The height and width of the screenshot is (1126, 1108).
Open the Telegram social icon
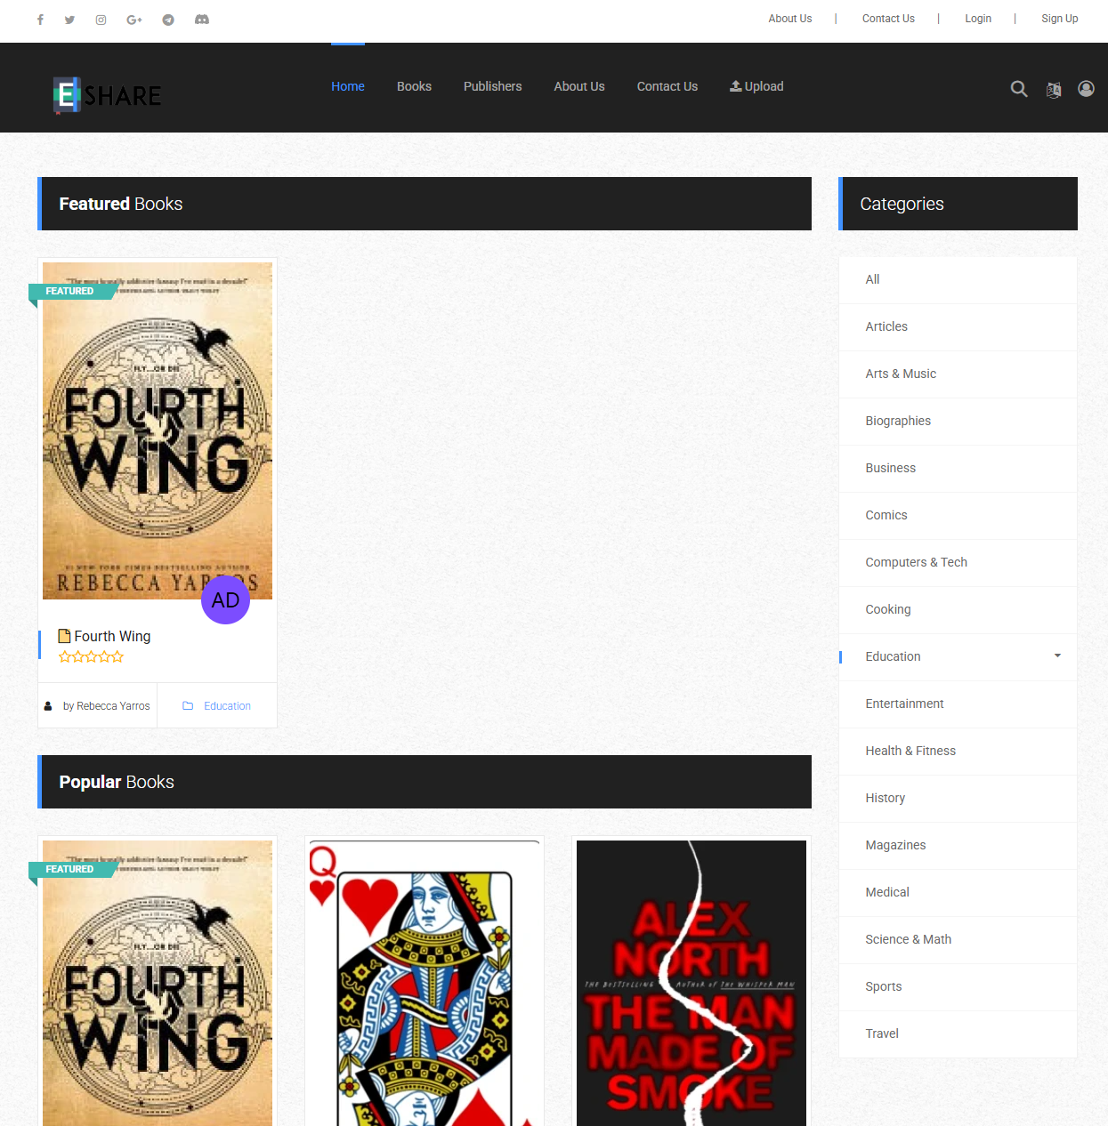168,20
